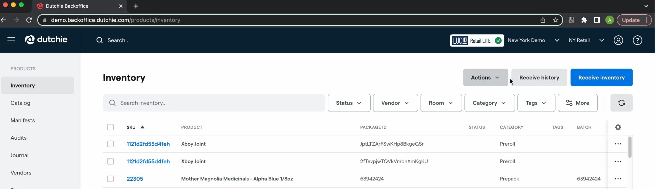Viewport: 655px width, 189px height.
Task: Open Manifests from the sidebar
Action: tap(23, 120)
